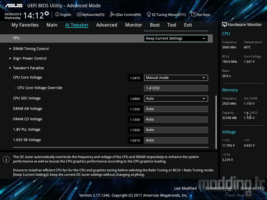Click the MyFavorite list icon
Viewport: 267px width, 200px height.
coord(79,14)
